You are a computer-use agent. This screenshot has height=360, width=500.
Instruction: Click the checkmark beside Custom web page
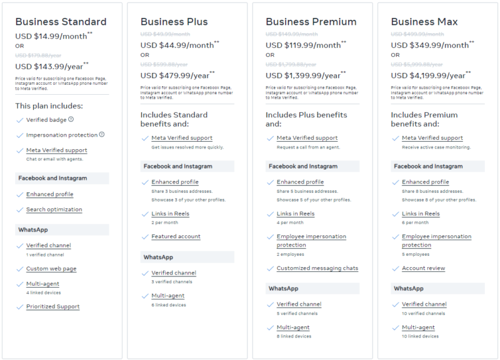(x=19, y=269)
